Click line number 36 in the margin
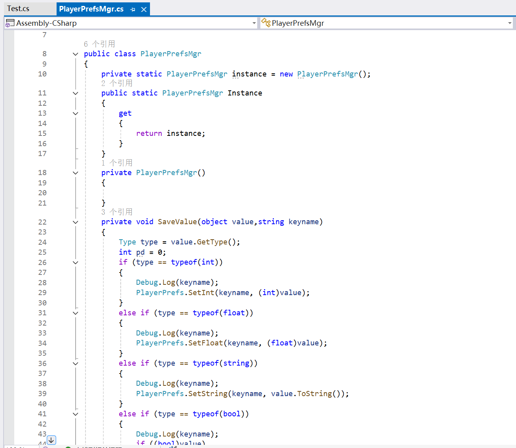The image size is (516, 448). pos(42,364)
